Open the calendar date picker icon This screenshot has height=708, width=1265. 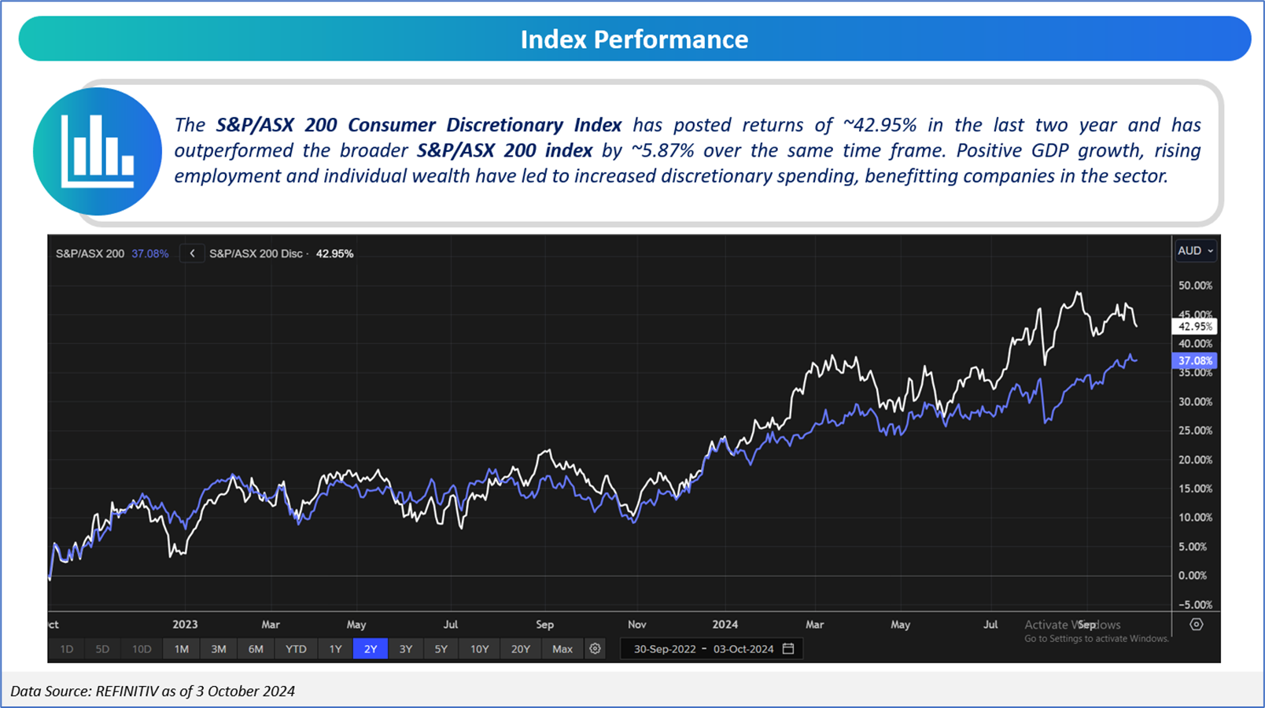coord(789,649)
